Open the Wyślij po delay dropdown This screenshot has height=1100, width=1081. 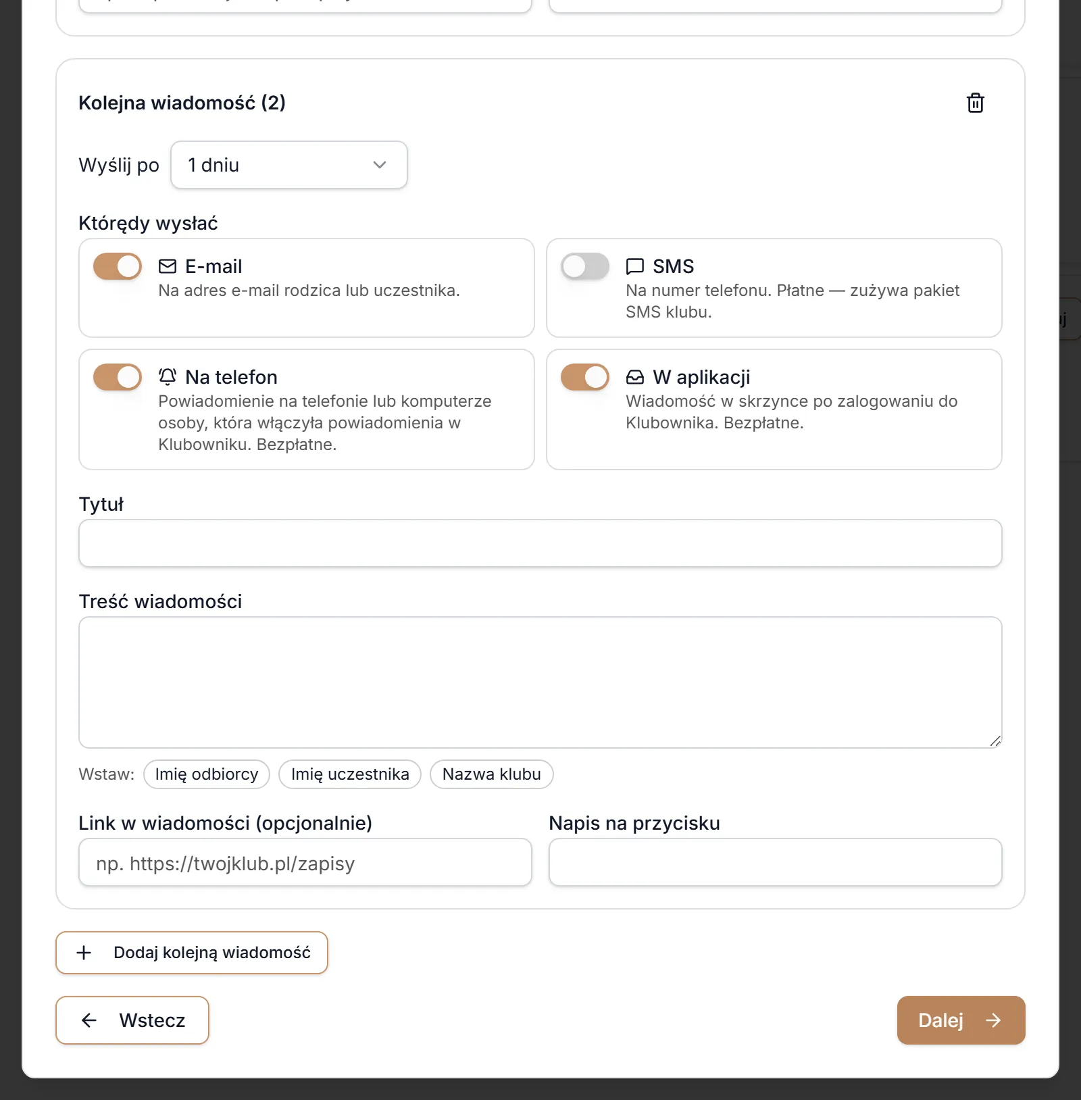click(x=289, y=165)
